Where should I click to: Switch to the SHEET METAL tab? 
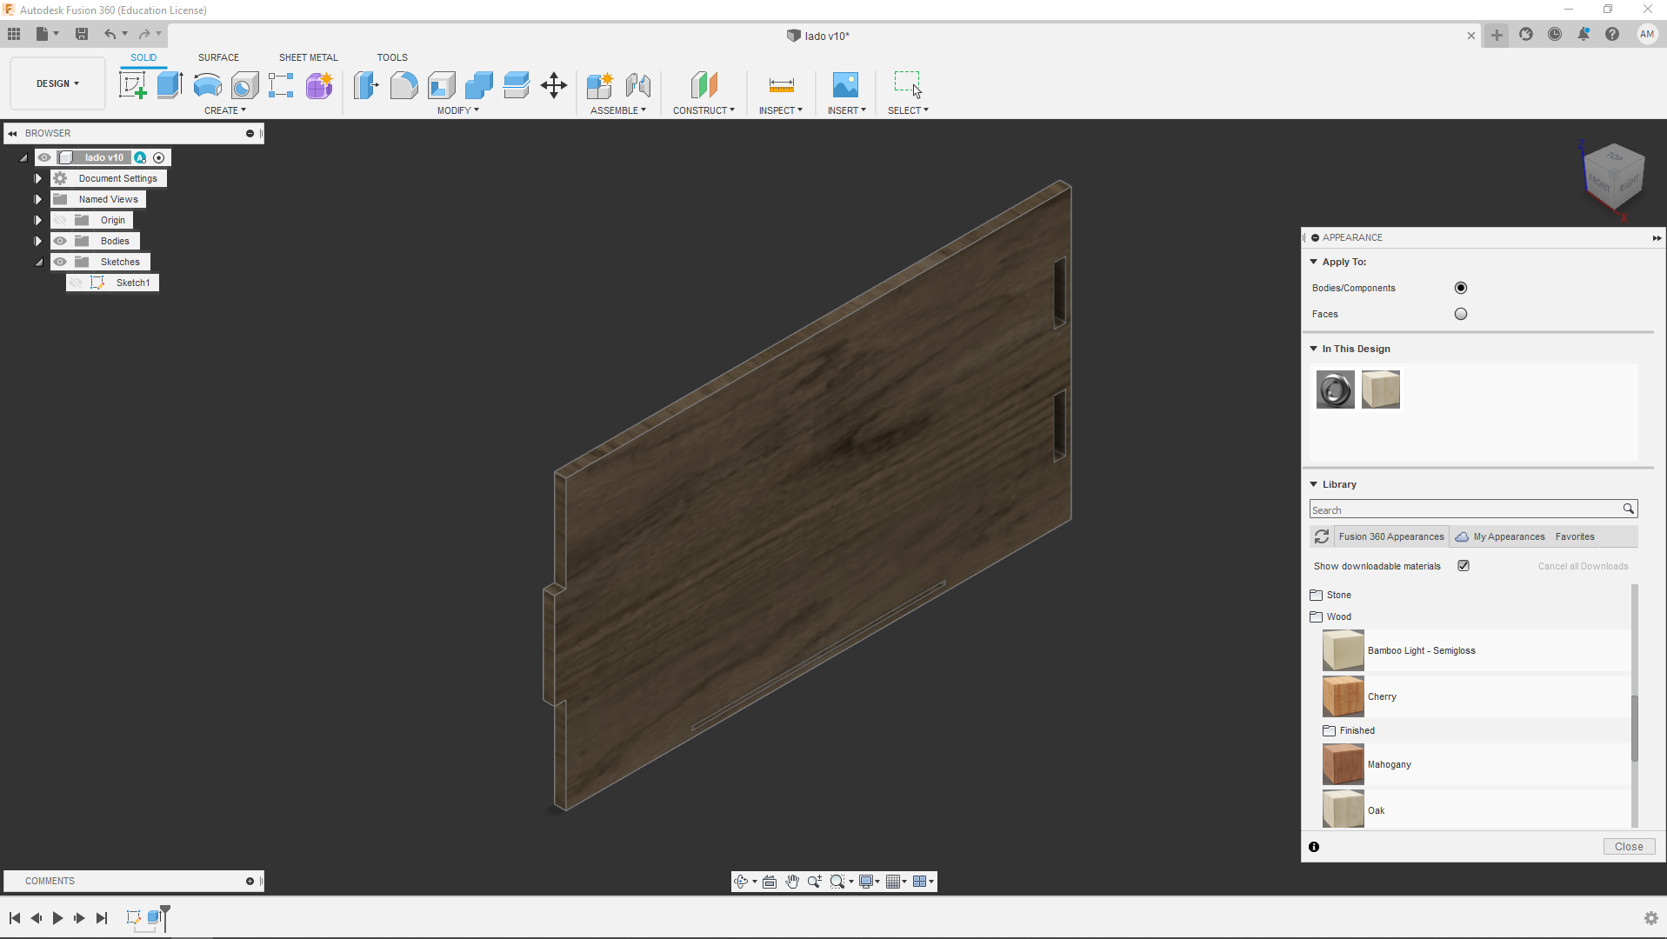point(308,57)
